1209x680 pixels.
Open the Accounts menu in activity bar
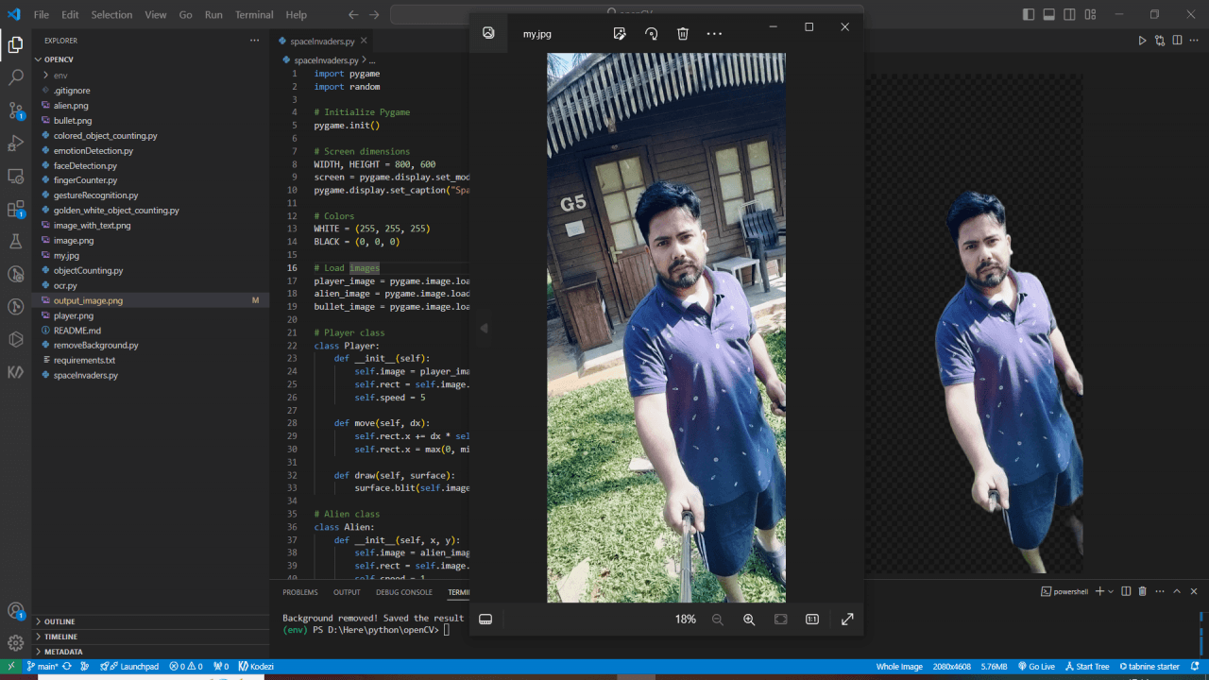[x=15, y=611]
